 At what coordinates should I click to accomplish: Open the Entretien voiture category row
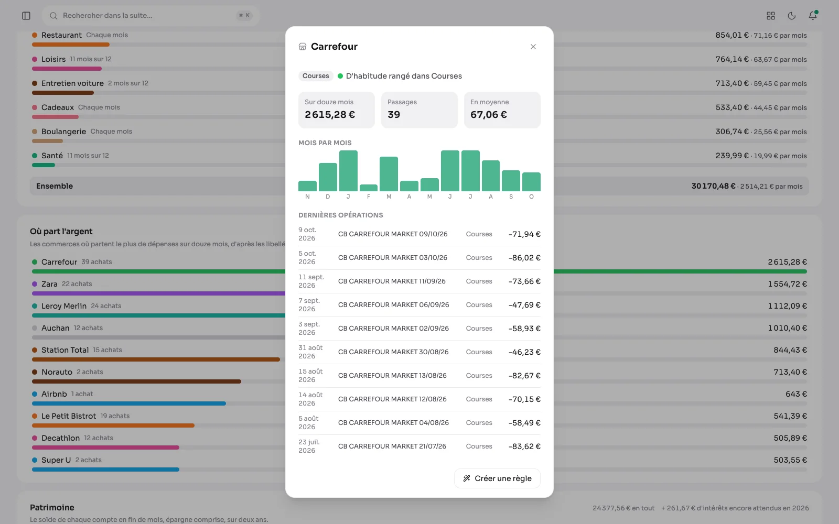coord(419,86)
